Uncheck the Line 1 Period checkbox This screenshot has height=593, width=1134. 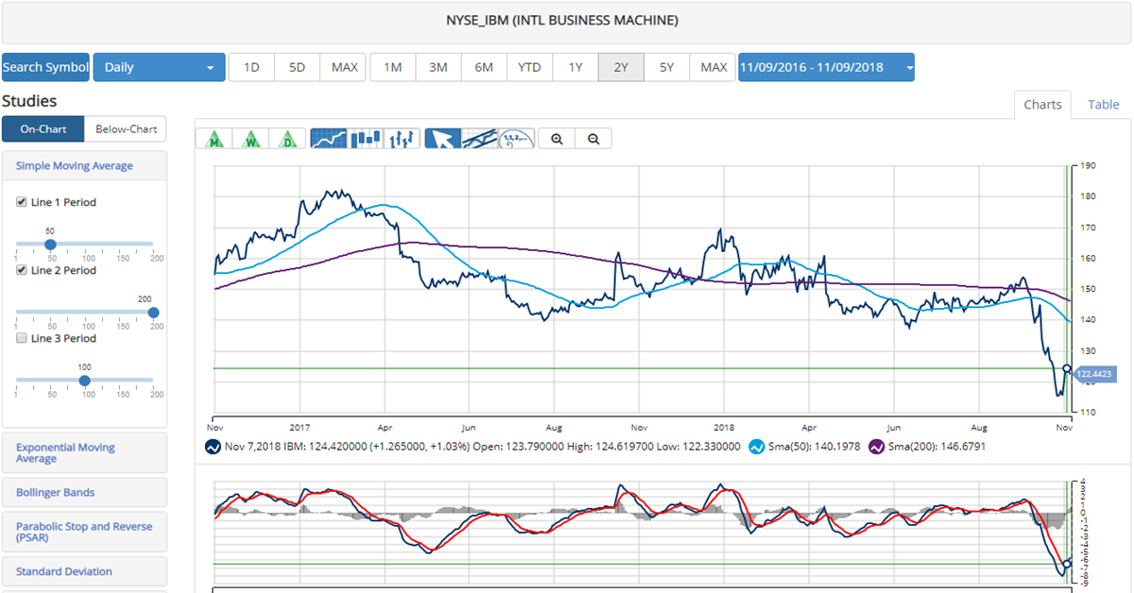22,202
